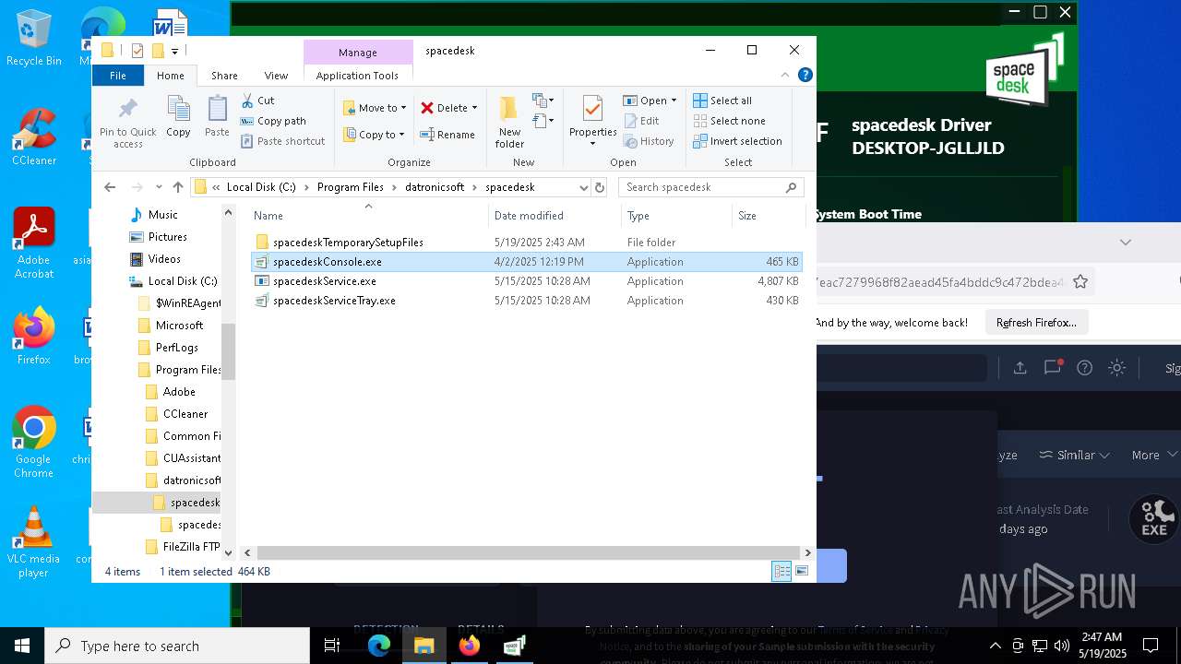Viewport: 1181px width, 664px height.
Task: Click Copy path in Clipboard group
Action: click(x=273, y=121)
